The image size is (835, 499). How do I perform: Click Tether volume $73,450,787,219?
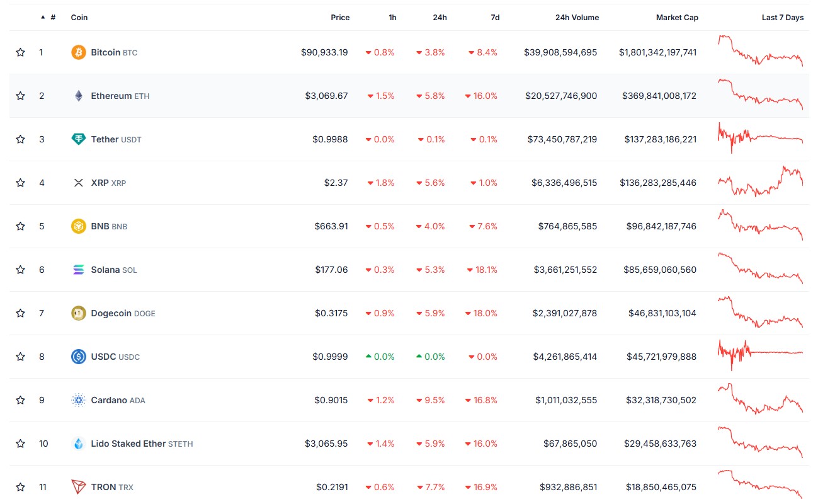point(562,139)
